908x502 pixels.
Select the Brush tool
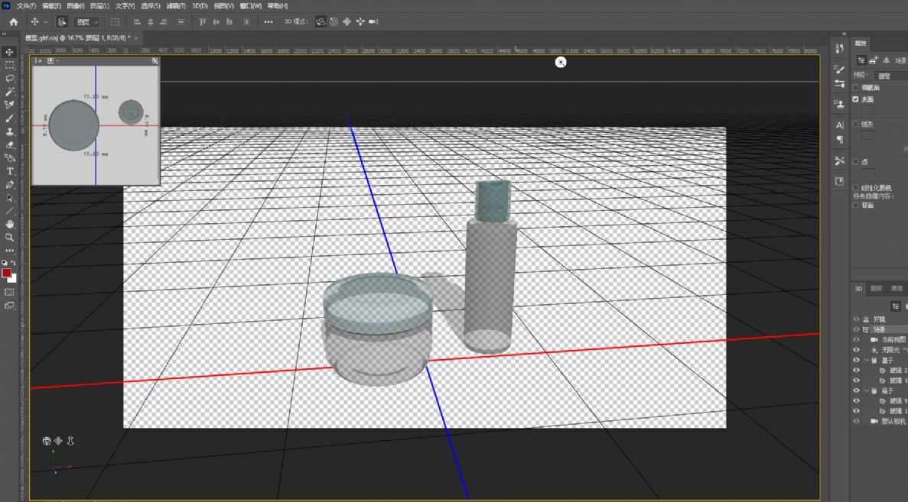[x=9, y=118]
